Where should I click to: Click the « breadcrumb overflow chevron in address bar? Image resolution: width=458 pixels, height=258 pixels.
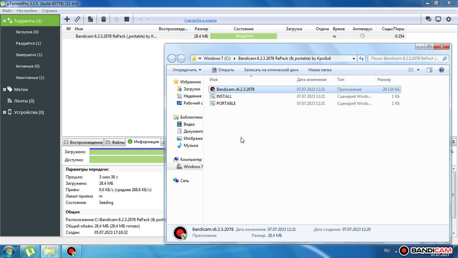pos(200,58)
